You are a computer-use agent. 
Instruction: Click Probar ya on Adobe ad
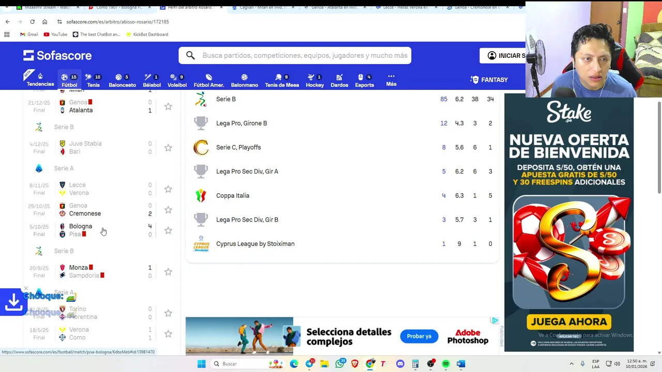(x=419, y=336)
